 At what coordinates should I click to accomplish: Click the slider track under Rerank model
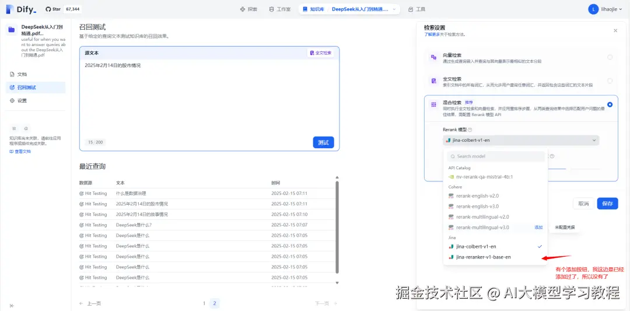pyautogui.click(x=575, y=169)
